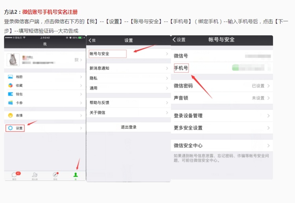Viewport: 295px width, 203px height.
Task: Tap the 设置 gear icon
Action: (11, 128)
